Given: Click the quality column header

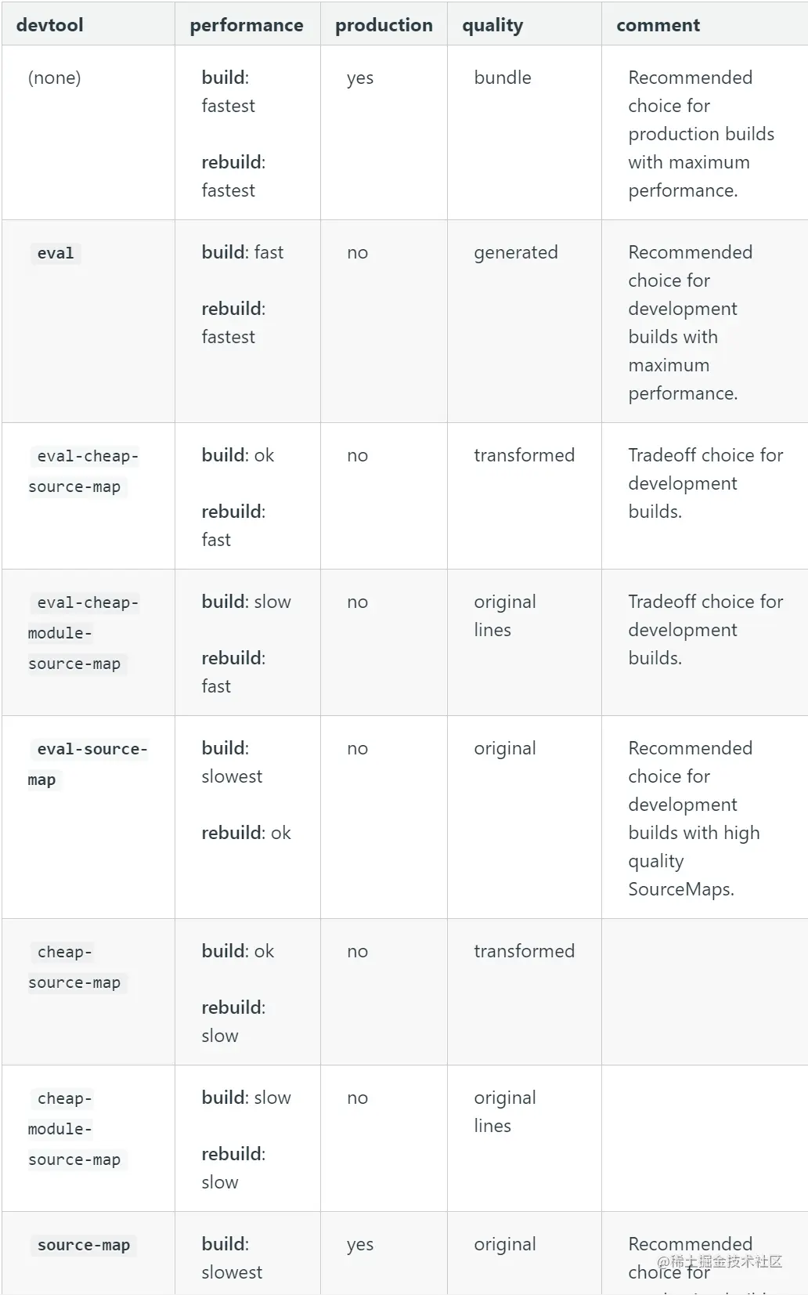Looking at the screenshot, I should tap(492, 25).
